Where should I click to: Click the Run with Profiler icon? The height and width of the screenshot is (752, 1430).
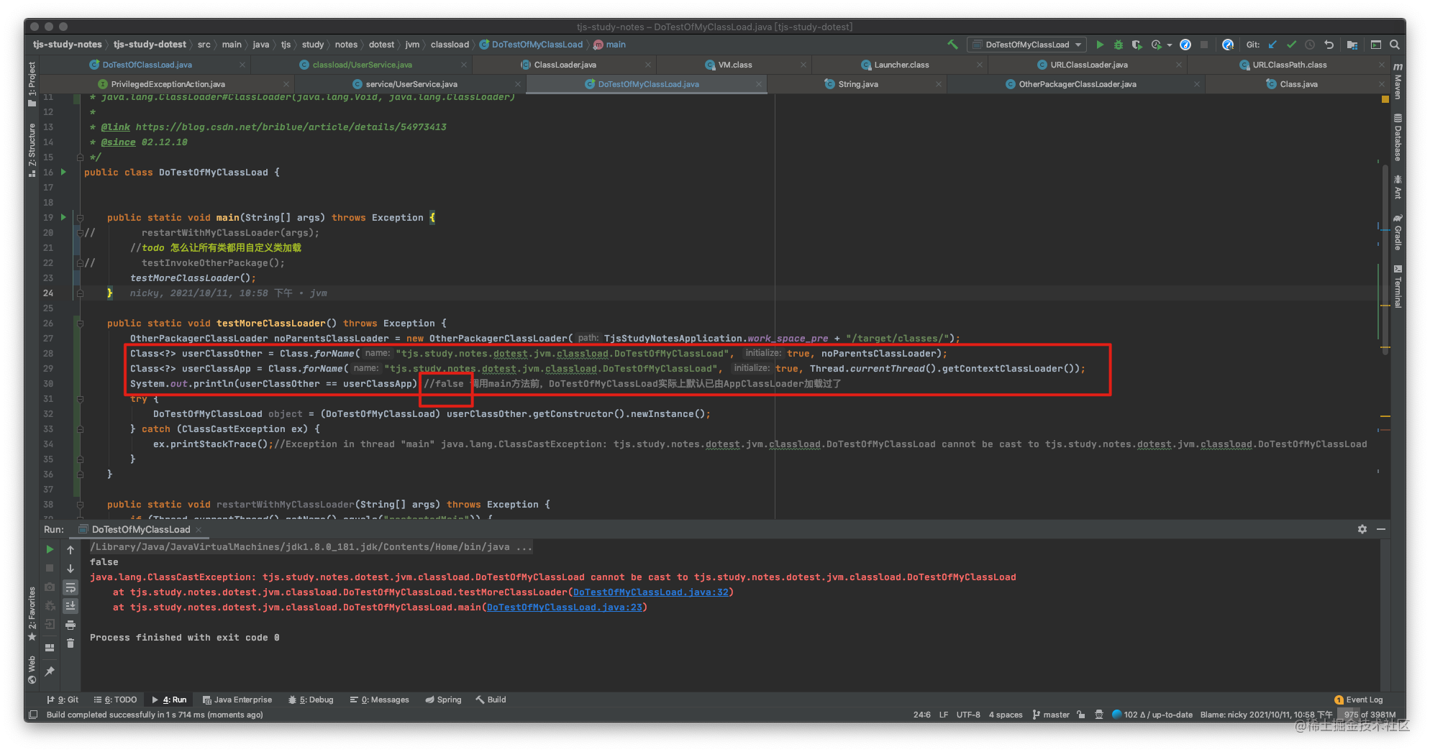click(1156, 45)
